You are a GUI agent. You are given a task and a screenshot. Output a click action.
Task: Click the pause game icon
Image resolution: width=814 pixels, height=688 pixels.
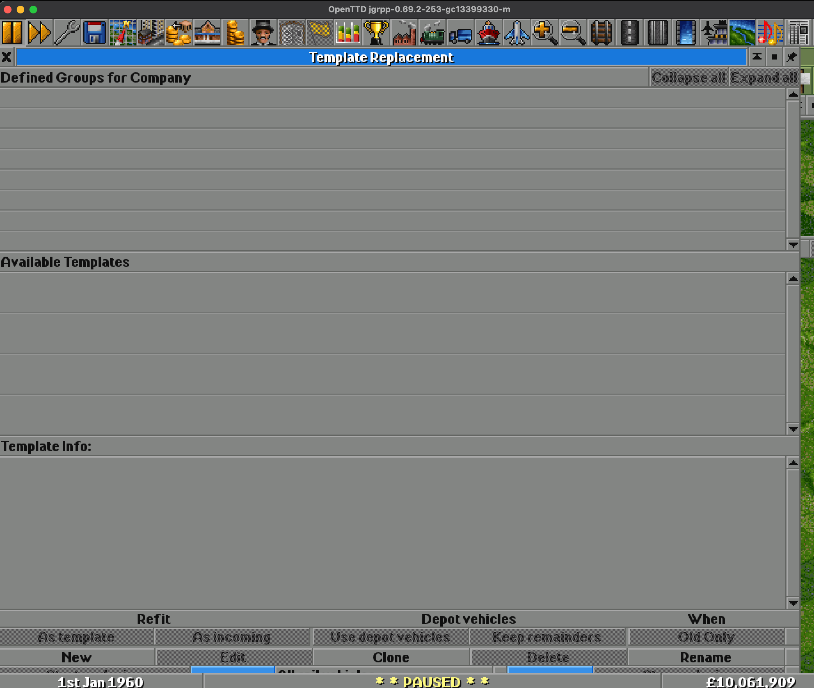coord(12,33)
